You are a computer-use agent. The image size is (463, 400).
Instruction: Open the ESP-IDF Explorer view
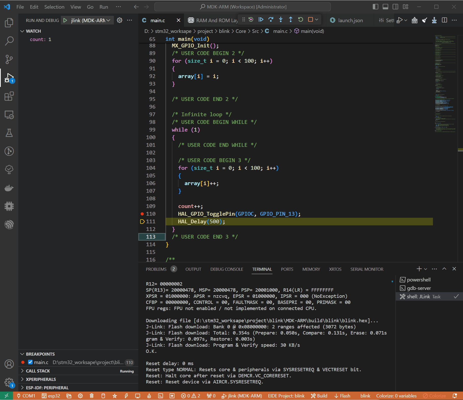pyautogui.click(x=9, y=224)
